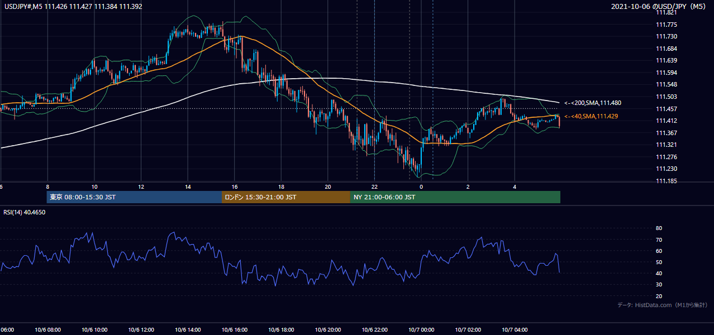
Task: Click the RSI 40 level label
Action: pos(659,274)
